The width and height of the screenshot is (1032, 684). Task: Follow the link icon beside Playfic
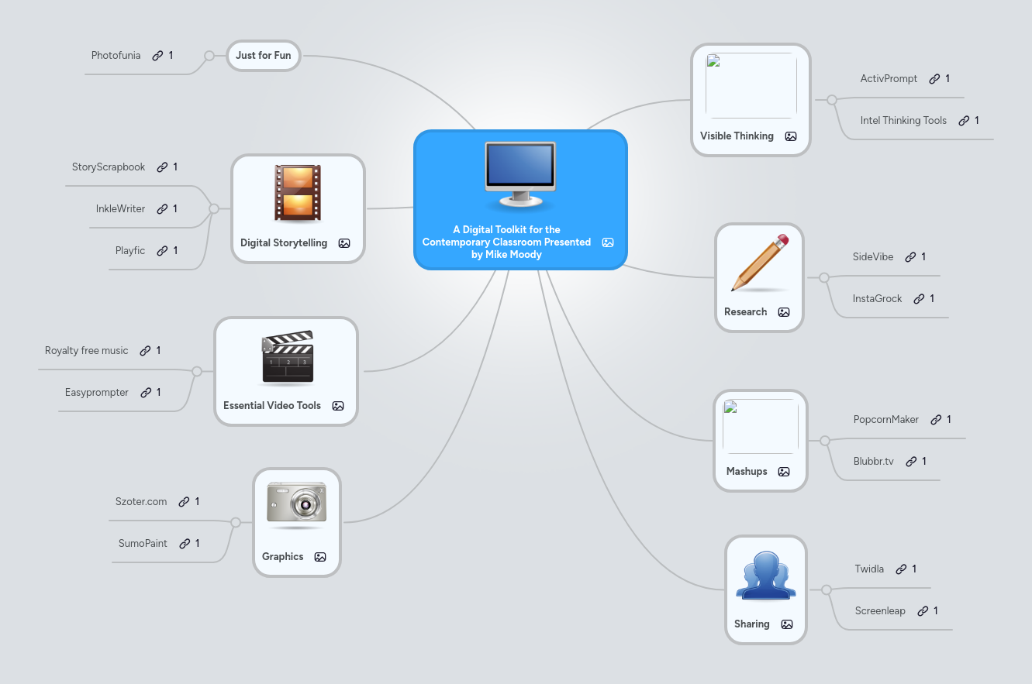point(162,251)
